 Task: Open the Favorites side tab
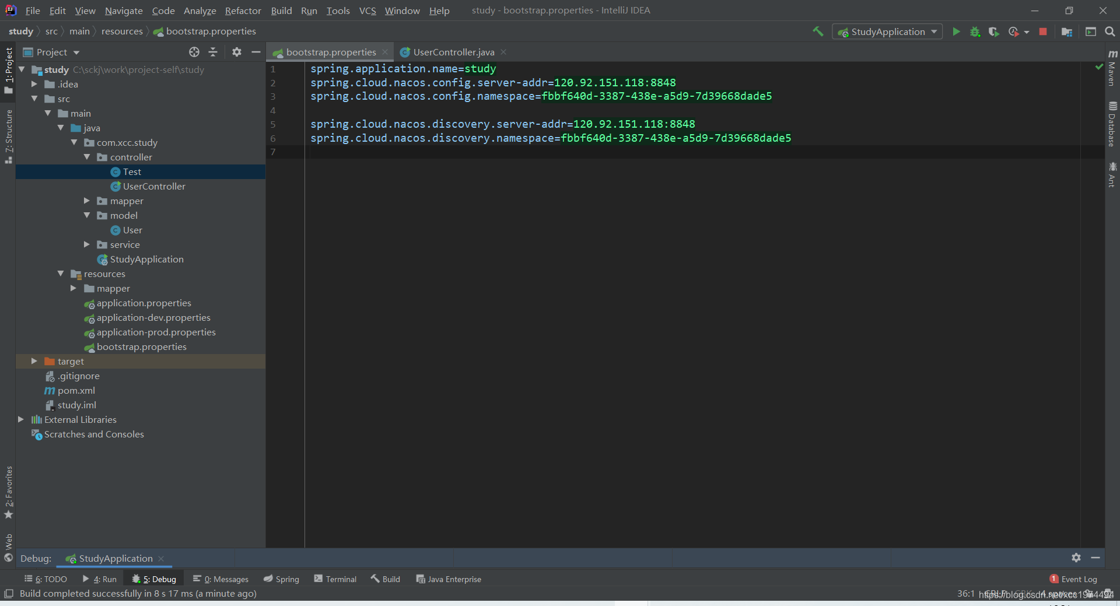(x=8, y=493)
